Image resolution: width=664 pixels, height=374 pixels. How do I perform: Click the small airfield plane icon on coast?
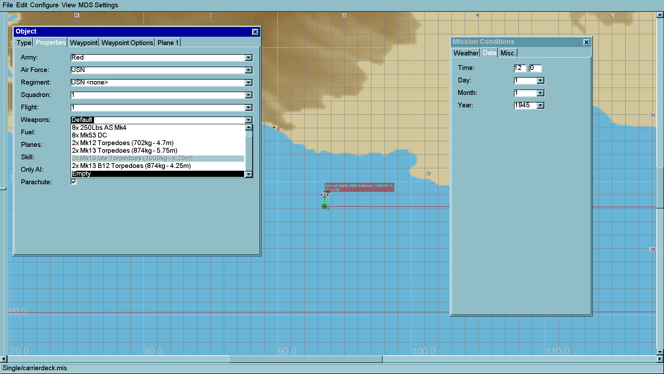coord(428,174)
